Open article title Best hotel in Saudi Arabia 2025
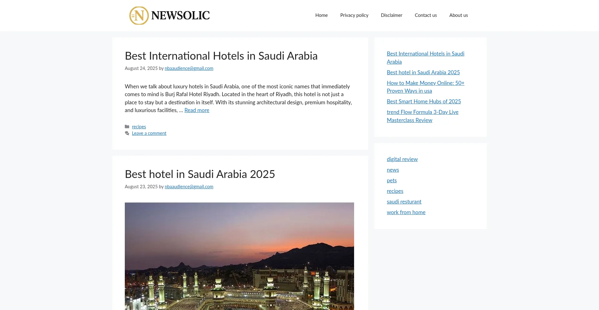Viewport: 599px width, 310px height. pyautogui.click(x=200, y=174)
